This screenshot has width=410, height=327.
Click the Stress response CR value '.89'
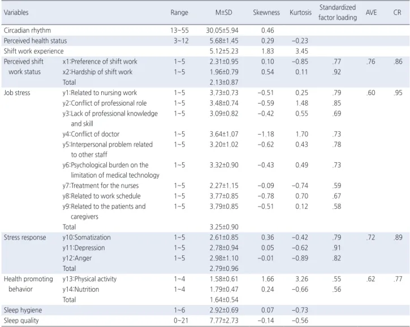tap(398, 237)
